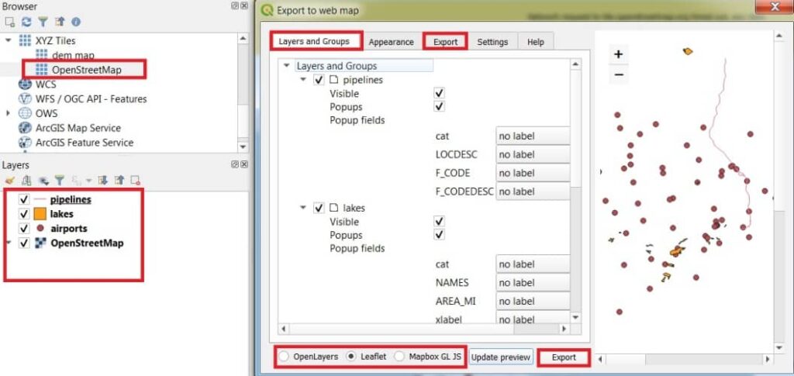Select the Mapbox GL JS radio button

(399, 357)
